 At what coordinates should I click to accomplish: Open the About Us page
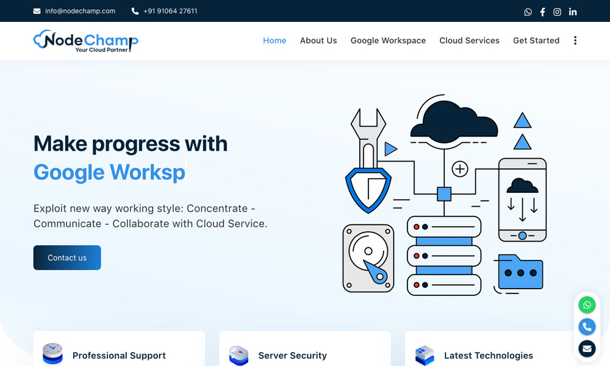[x=318, y=40]
